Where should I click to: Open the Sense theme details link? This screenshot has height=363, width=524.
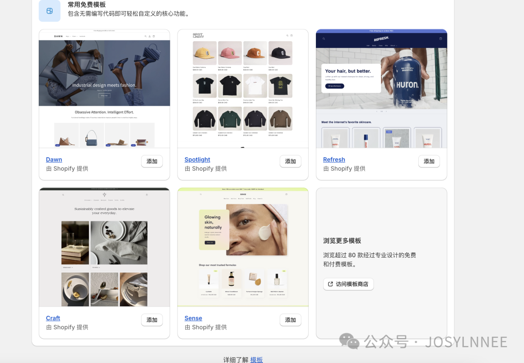point(193,318)
